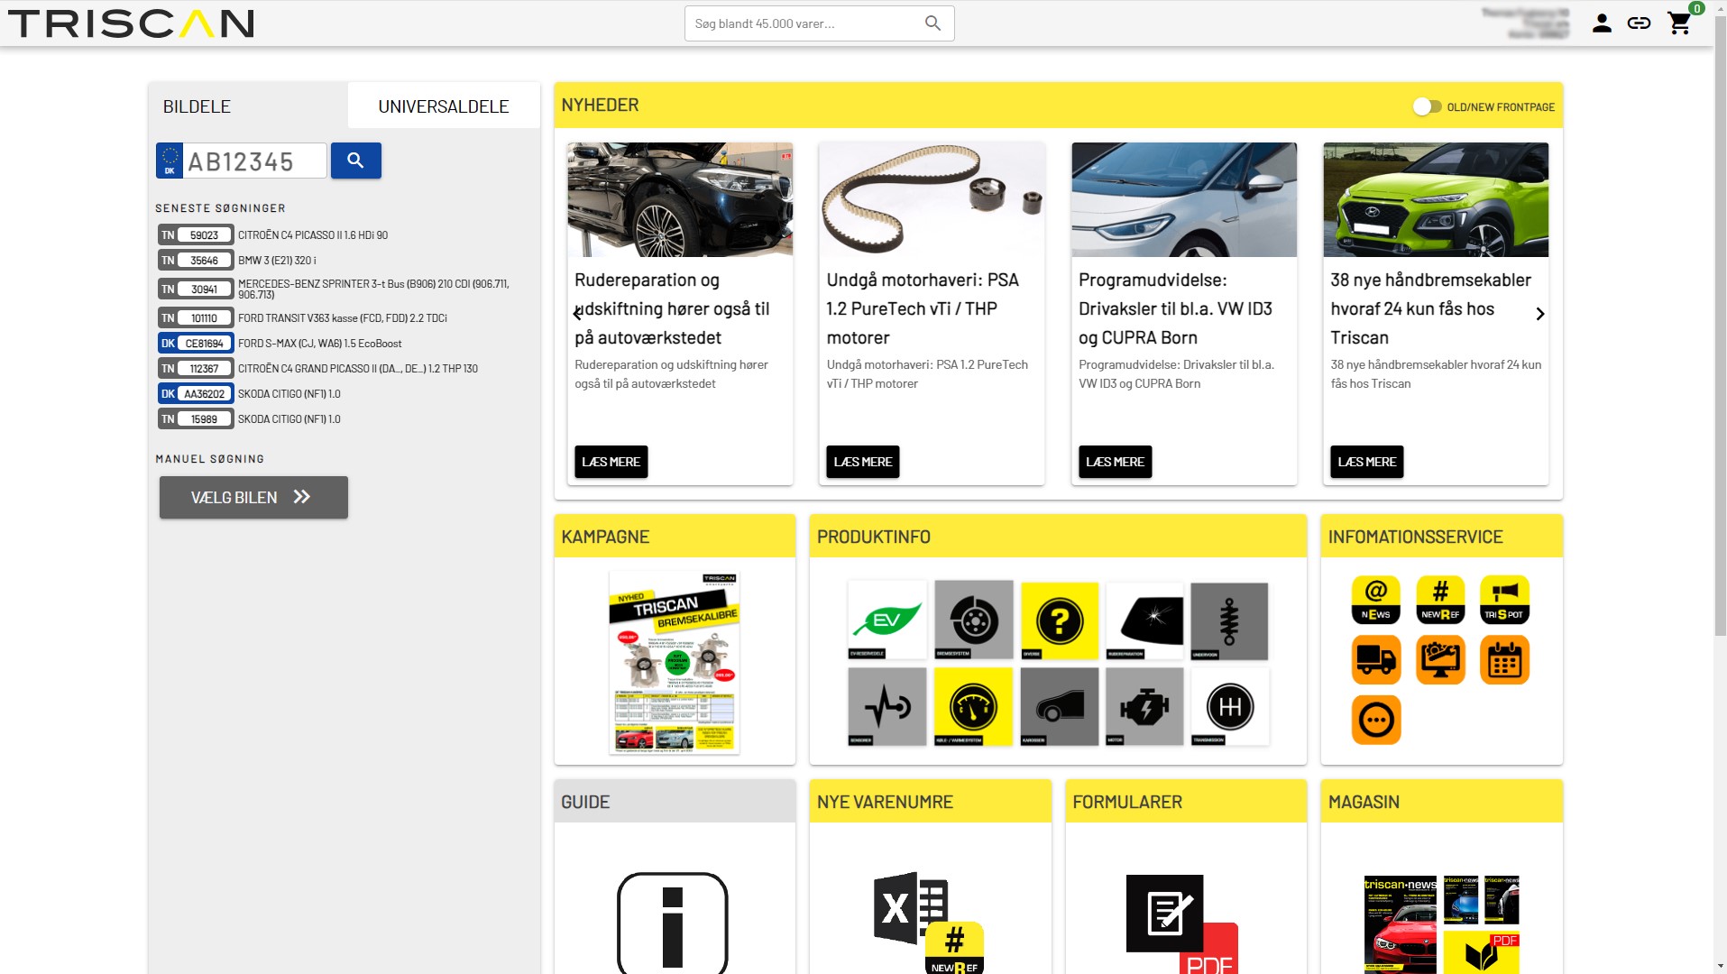Toggle the OLD/NEW FRONTPAGE switch

pyautogui.click(x=1427, y=106)
